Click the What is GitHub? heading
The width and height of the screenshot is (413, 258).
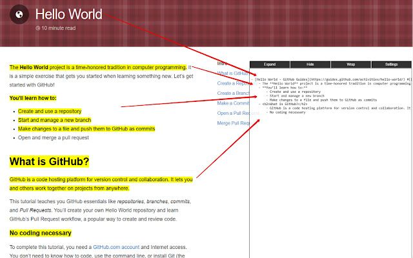click(x=49, y=161)
